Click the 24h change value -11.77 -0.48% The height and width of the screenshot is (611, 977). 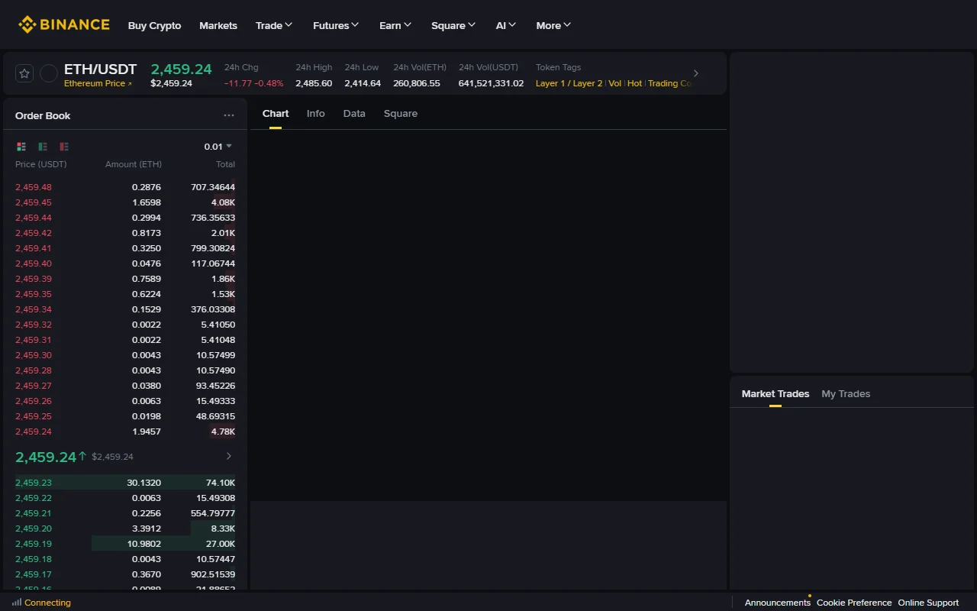click(254, 83)
